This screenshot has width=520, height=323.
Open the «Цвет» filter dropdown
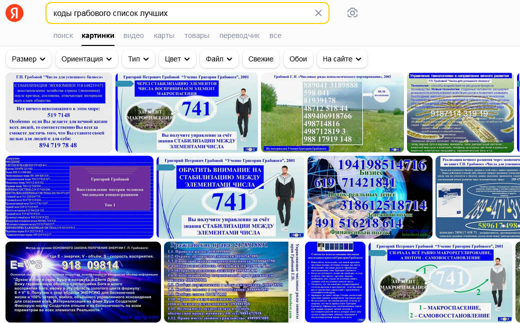click(177, 59)
